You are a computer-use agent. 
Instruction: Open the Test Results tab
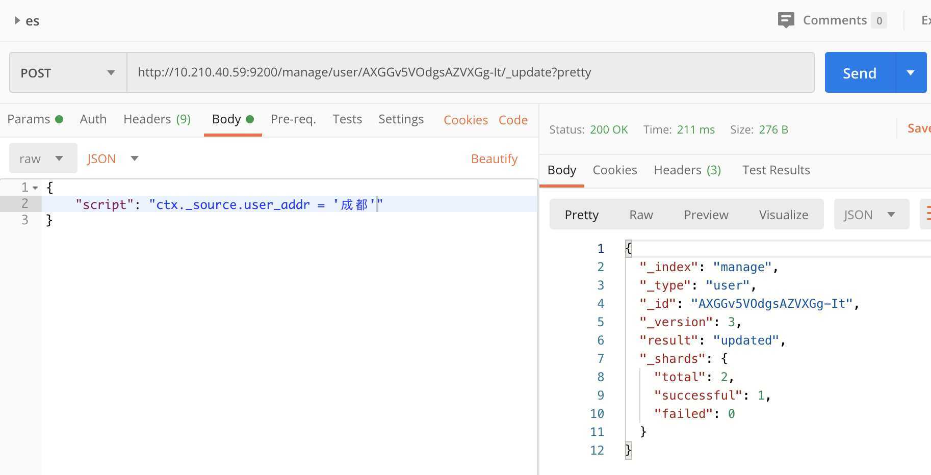[x=776, y=170]
